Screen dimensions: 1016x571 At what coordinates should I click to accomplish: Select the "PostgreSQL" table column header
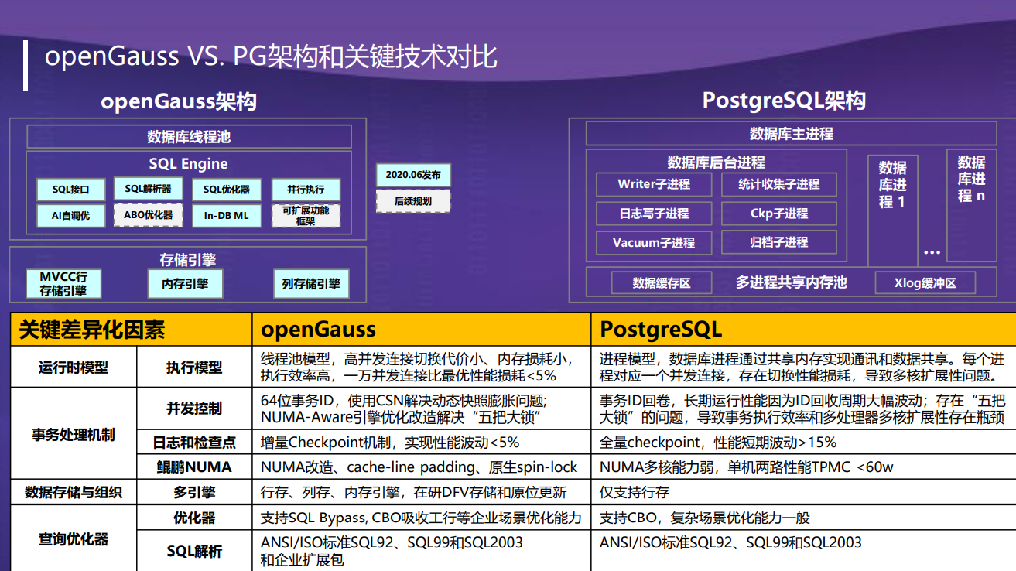pos(803,330)
